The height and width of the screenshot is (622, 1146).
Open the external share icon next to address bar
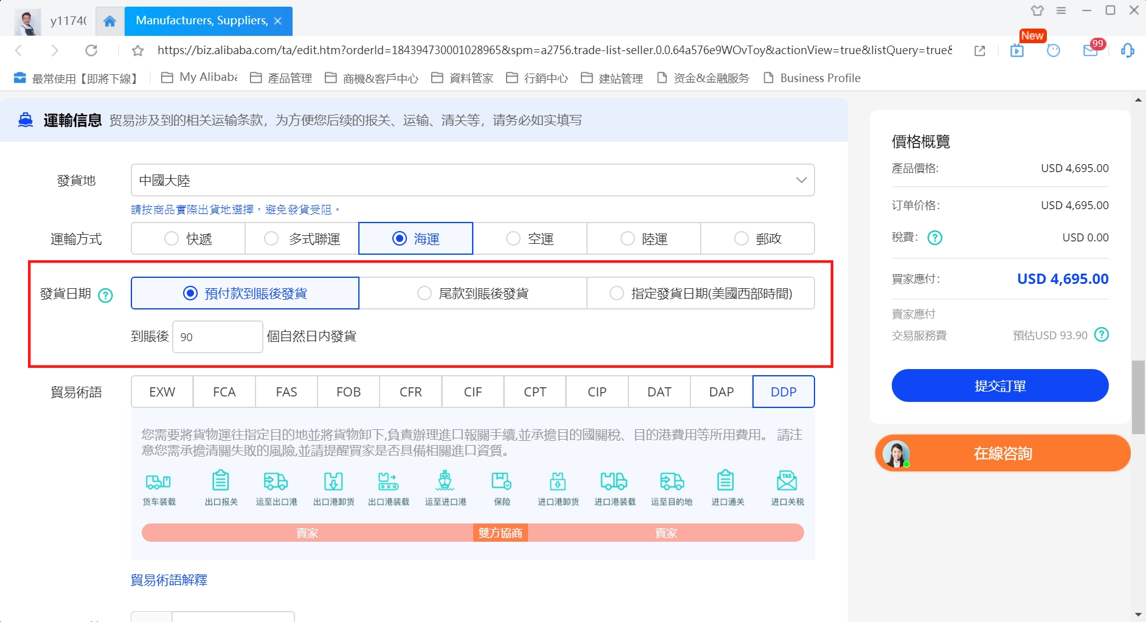click(x=979, y=51)
